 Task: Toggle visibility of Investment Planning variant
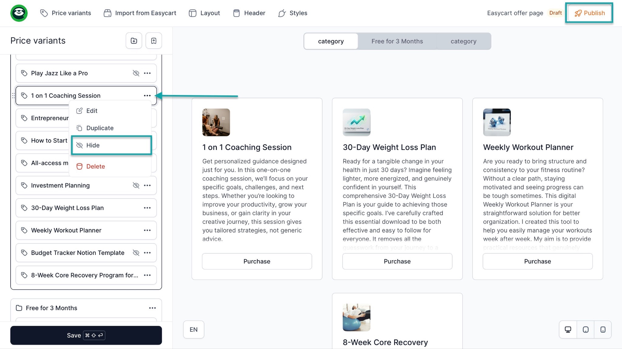136,185
